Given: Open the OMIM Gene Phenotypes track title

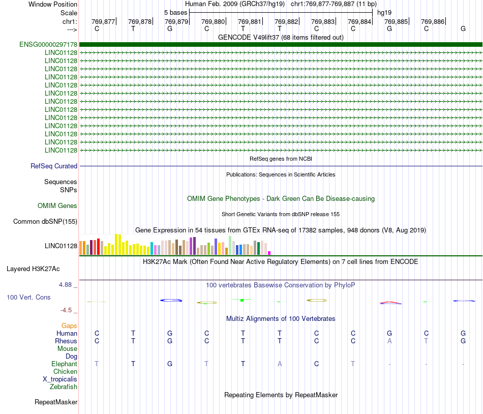Looking at the screenshot, I should 281,199.
